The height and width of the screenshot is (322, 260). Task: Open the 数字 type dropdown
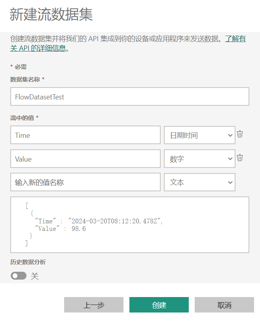click(199, 159)
